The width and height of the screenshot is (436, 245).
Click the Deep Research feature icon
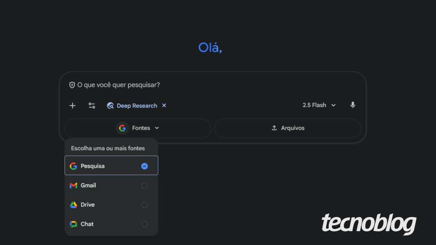tap(110, 105)
